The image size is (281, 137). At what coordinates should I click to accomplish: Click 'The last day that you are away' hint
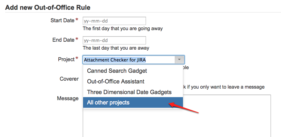coord(116,48)
